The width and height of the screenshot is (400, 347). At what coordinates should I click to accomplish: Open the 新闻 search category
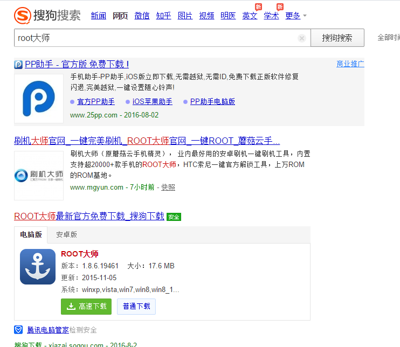[99, 16]
